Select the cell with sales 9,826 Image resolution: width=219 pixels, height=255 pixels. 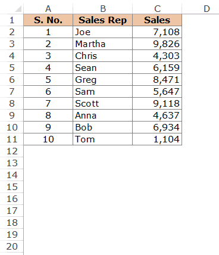click(x=157, y=44)
